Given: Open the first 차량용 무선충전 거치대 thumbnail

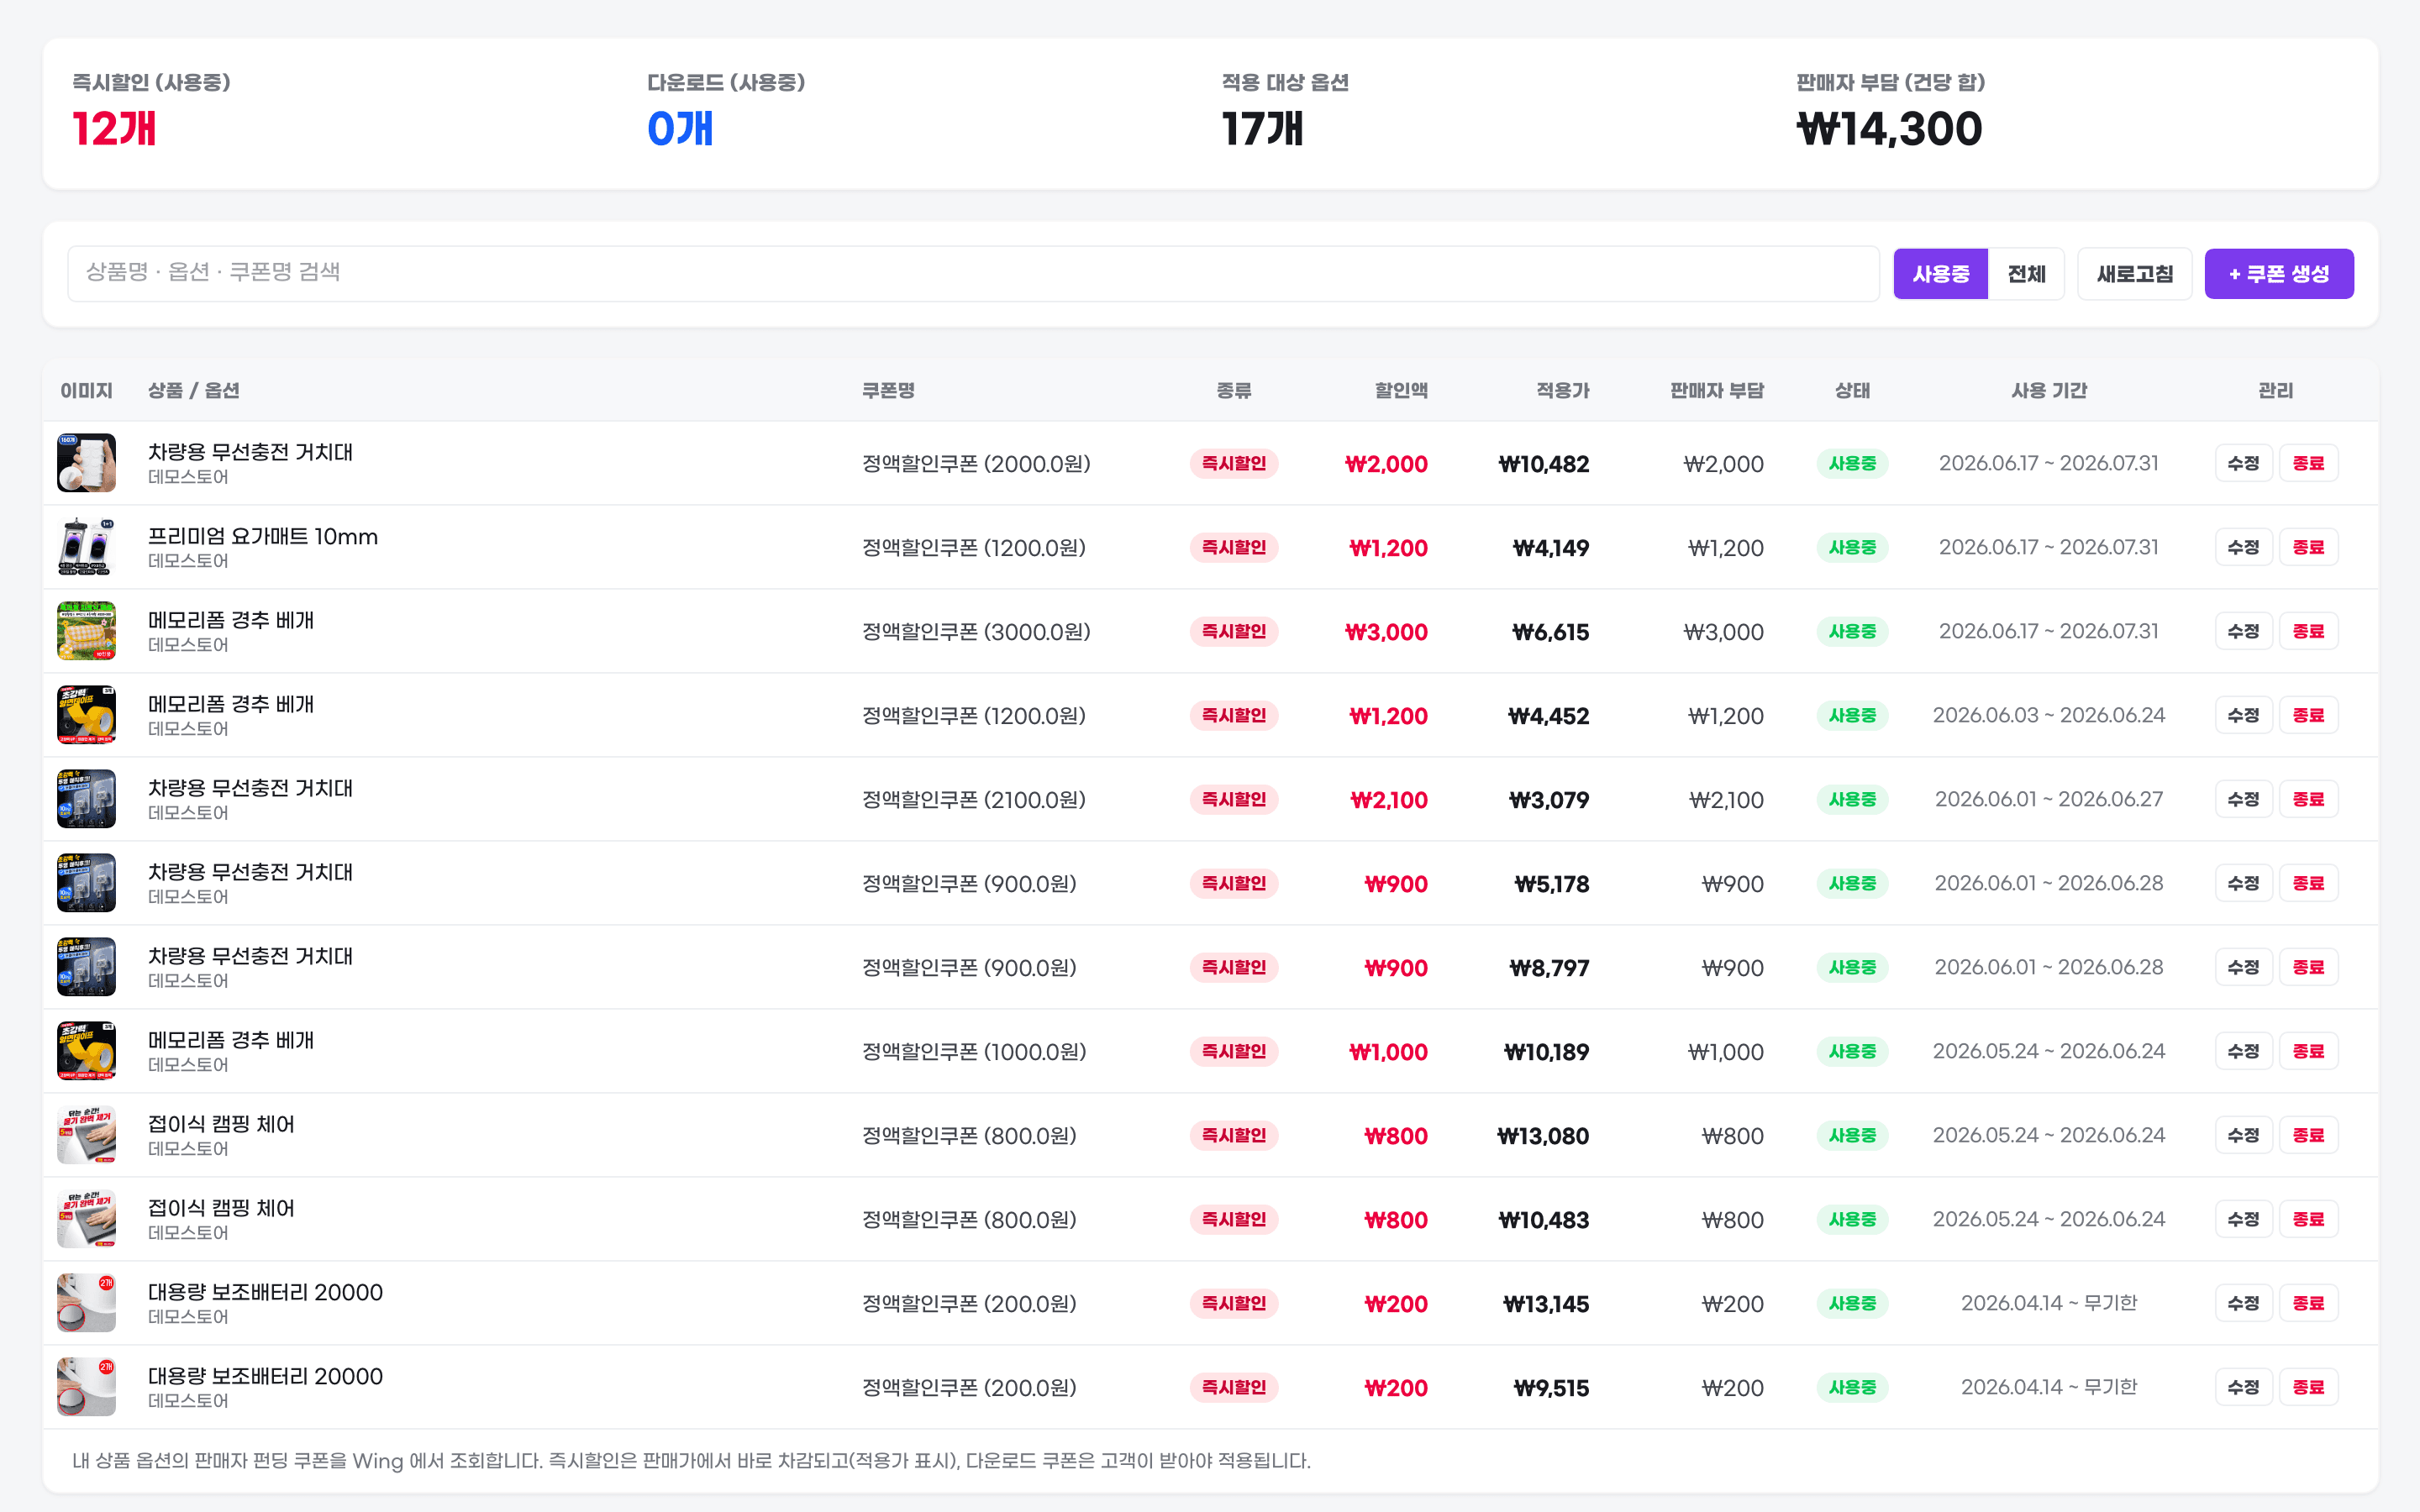Looking at the screenshot, I should point(86,463).
